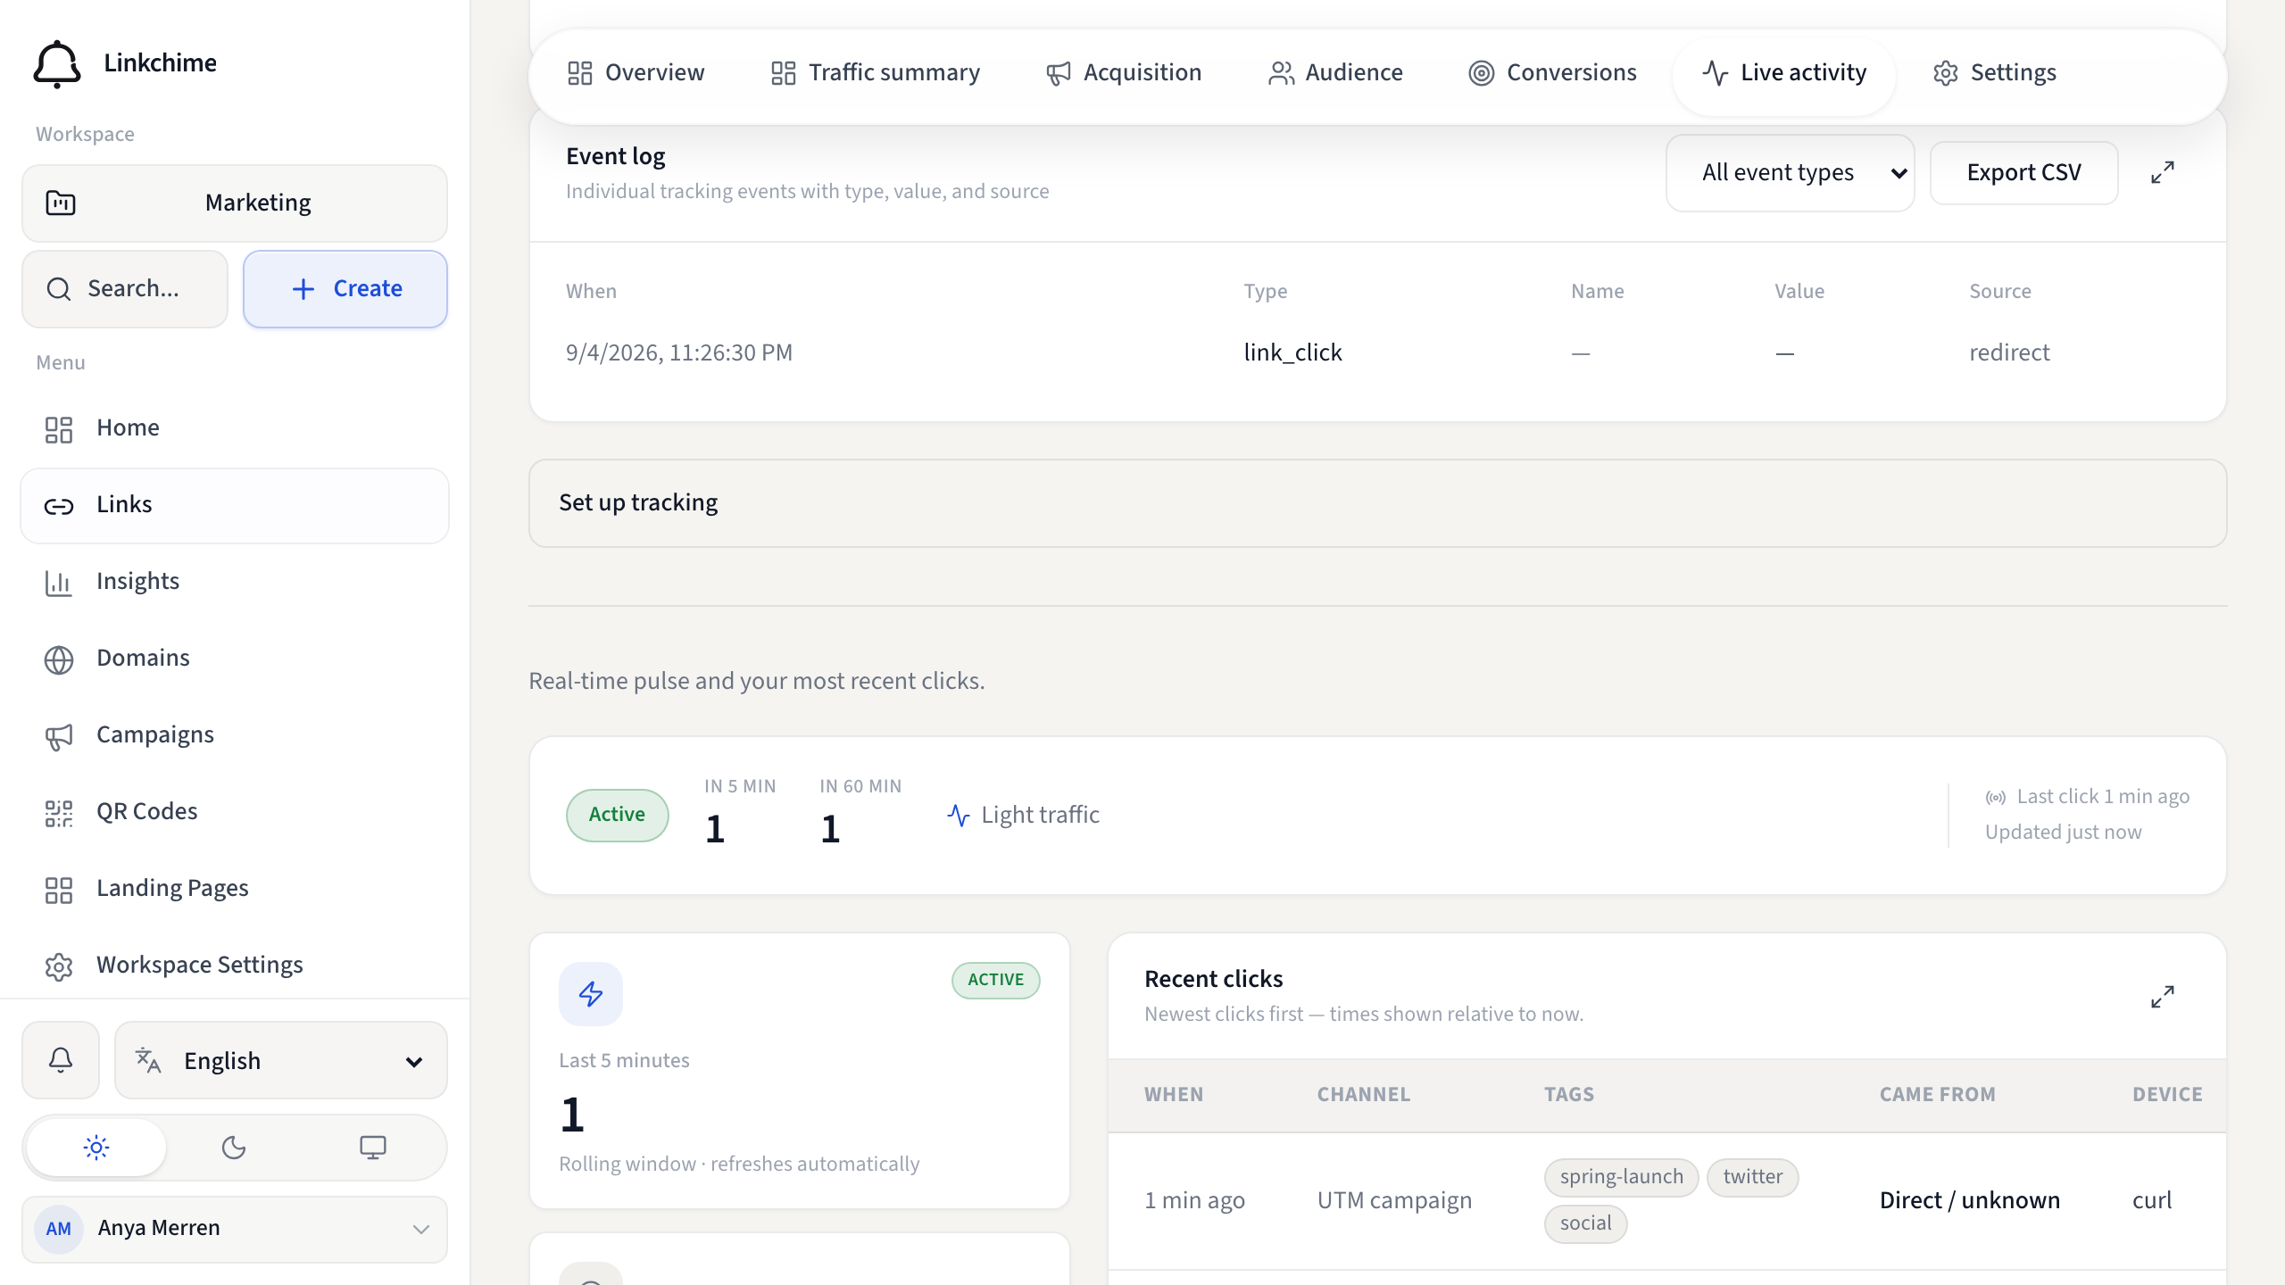Click the 1 min ago cell

pos(1194,1201)
